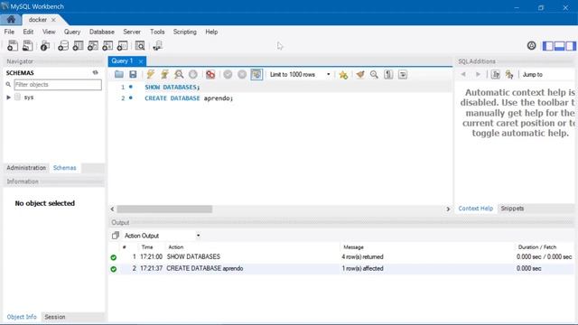Create a new function icon
Viewport: 578px width, 325px height.
click(x=122, y=46)
